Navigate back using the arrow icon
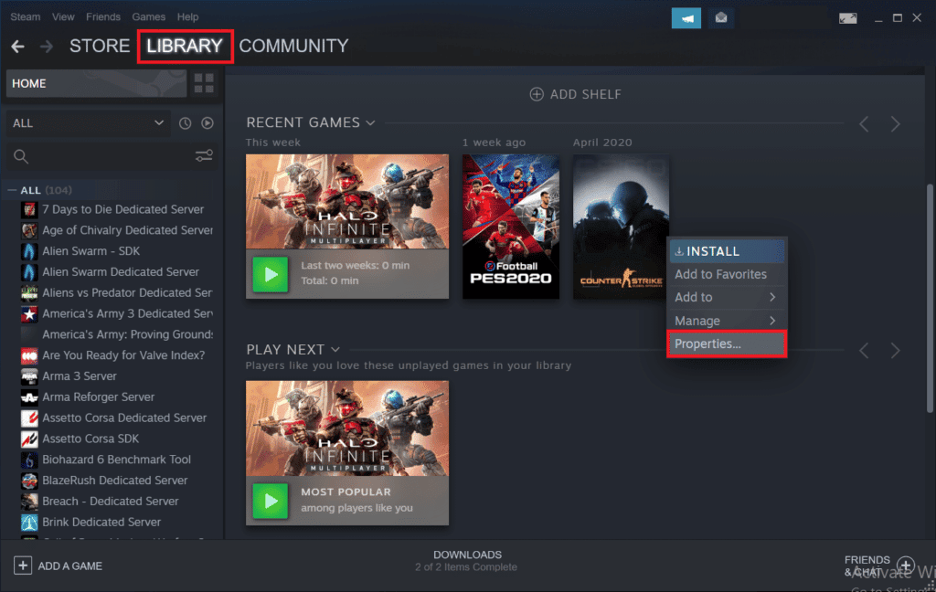The height and width of the screenshot is (592, 936). click(17, 46)
